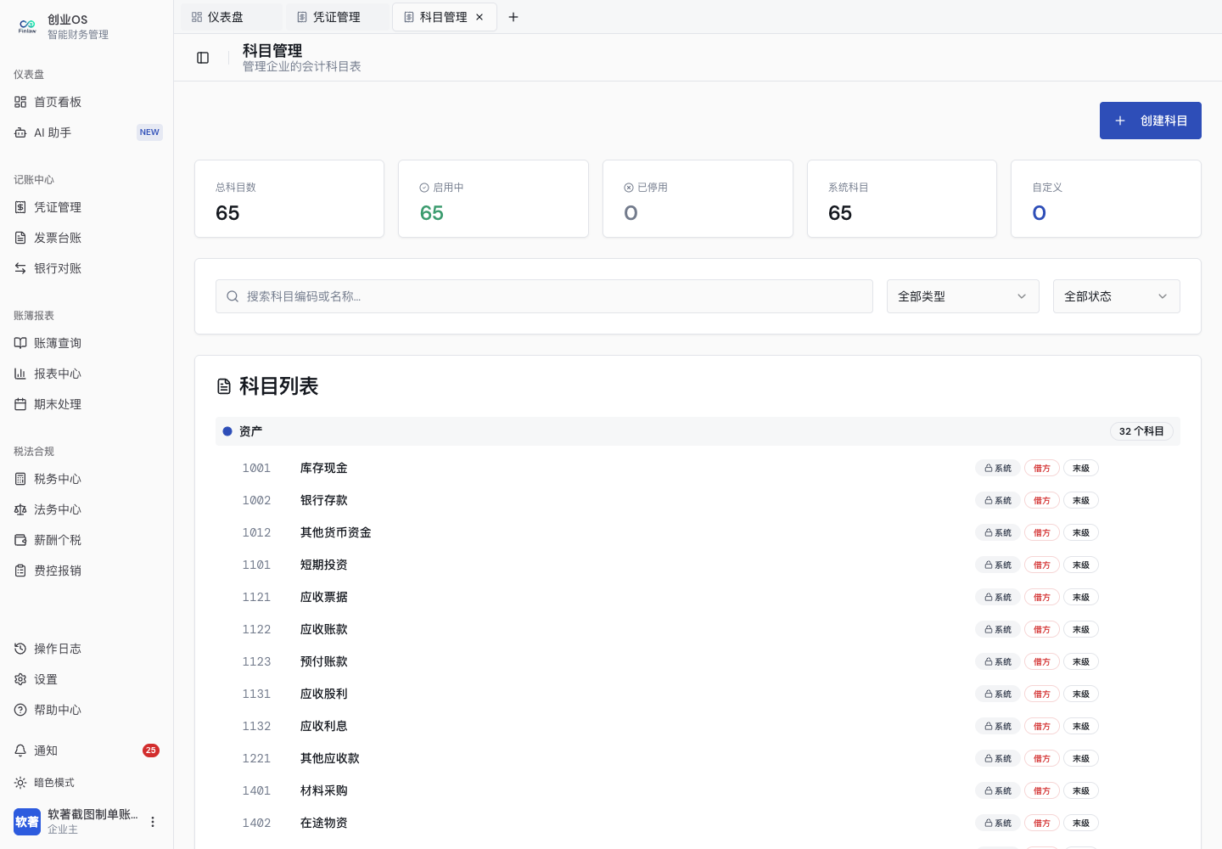Click the red 25 notification badge
This screenshot has width=1222, height=849.
coord(151,751)
